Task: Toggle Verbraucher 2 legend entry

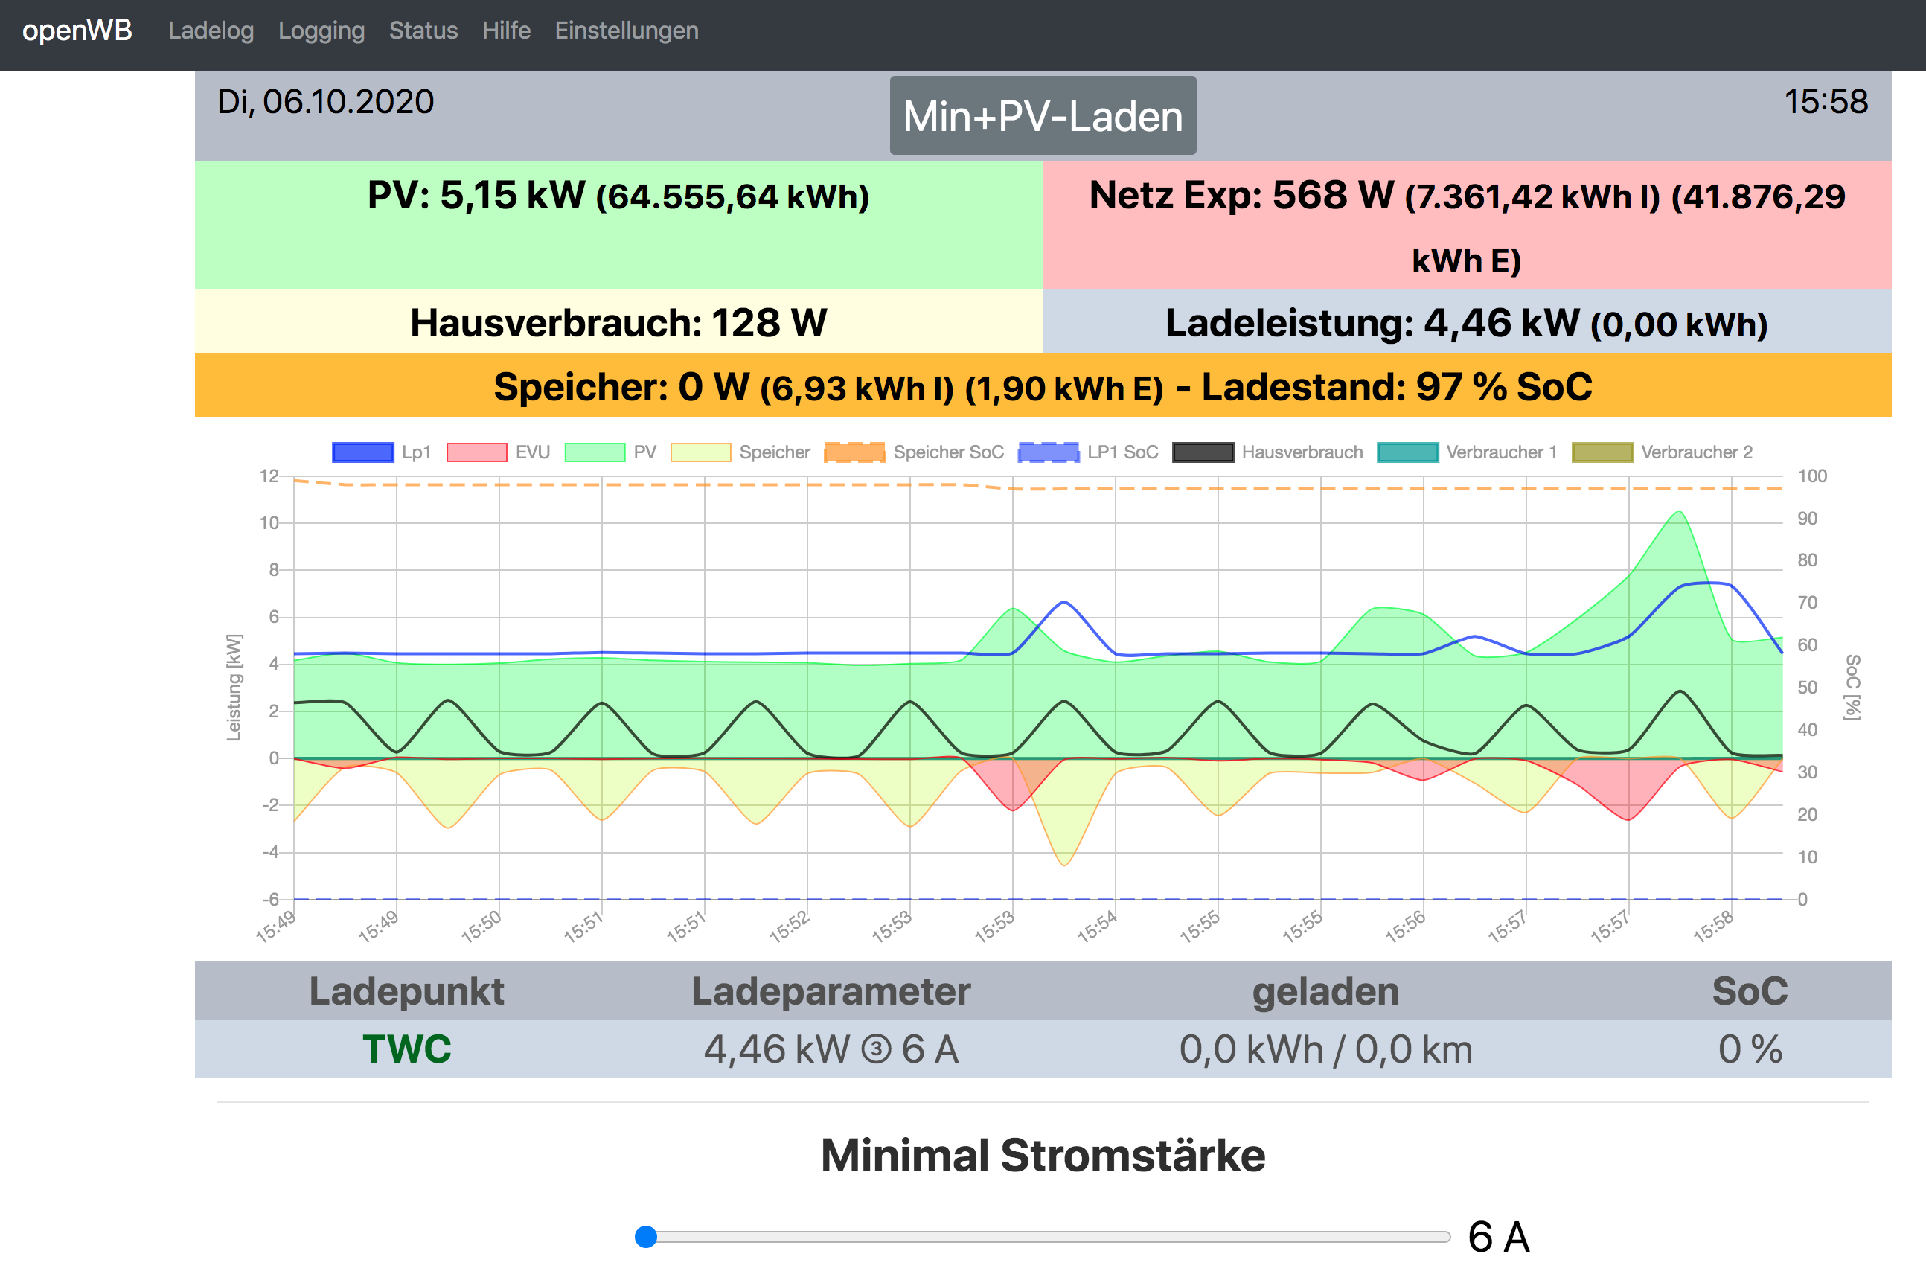Action: [x=1603, y=452]
